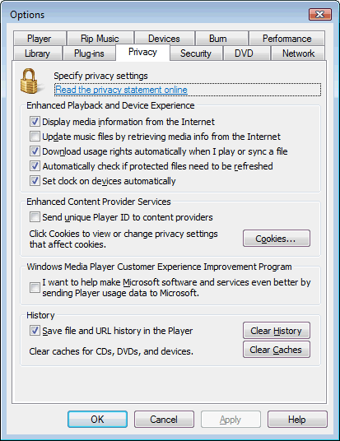Click the padlock privacy icon
The width and height of the screenshot is (340, 441).
click(30, 81)
